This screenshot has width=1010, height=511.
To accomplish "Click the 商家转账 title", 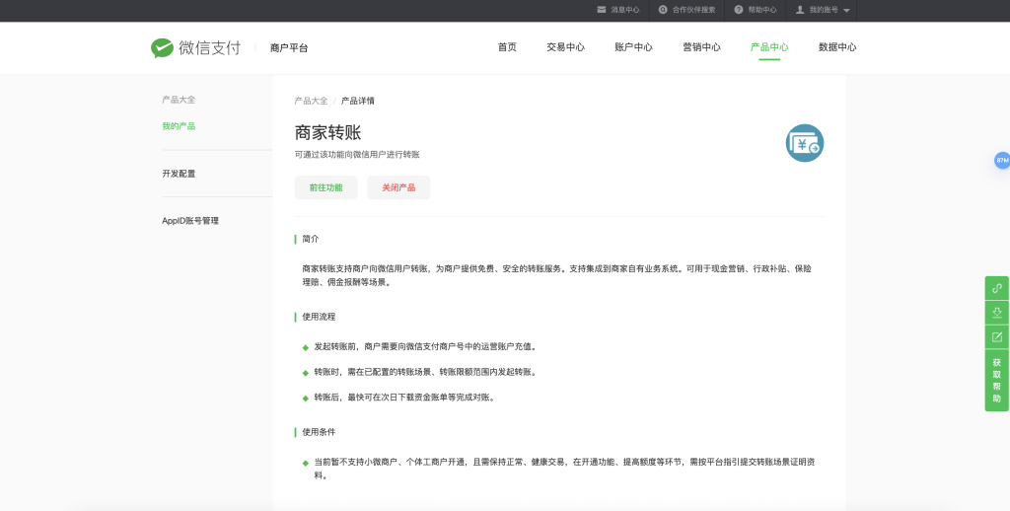I will point(327,133).
